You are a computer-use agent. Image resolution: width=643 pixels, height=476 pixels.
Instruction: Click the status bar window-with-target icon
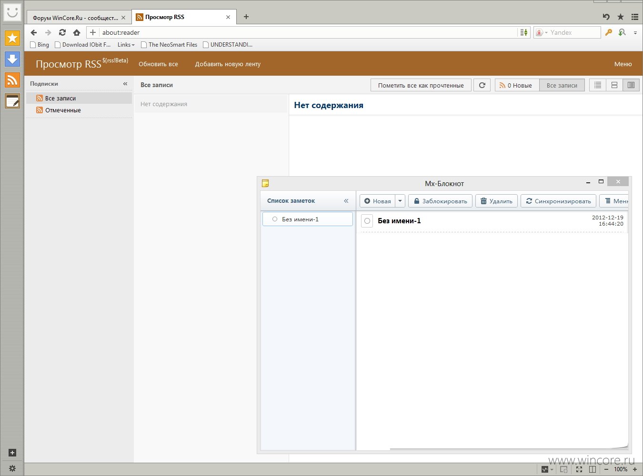click(564, 469)
